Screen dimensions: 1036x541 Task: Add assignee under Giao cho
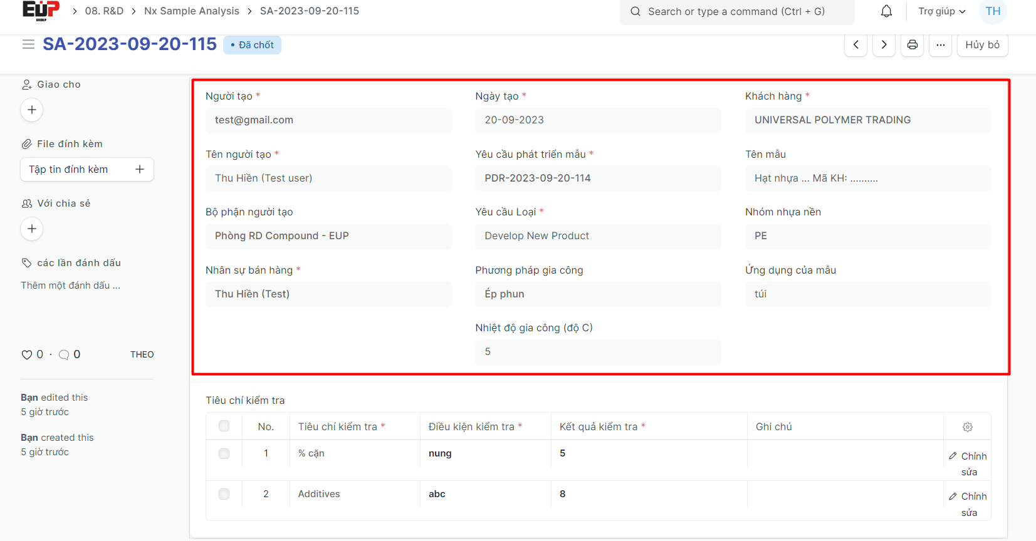point(32,110)
